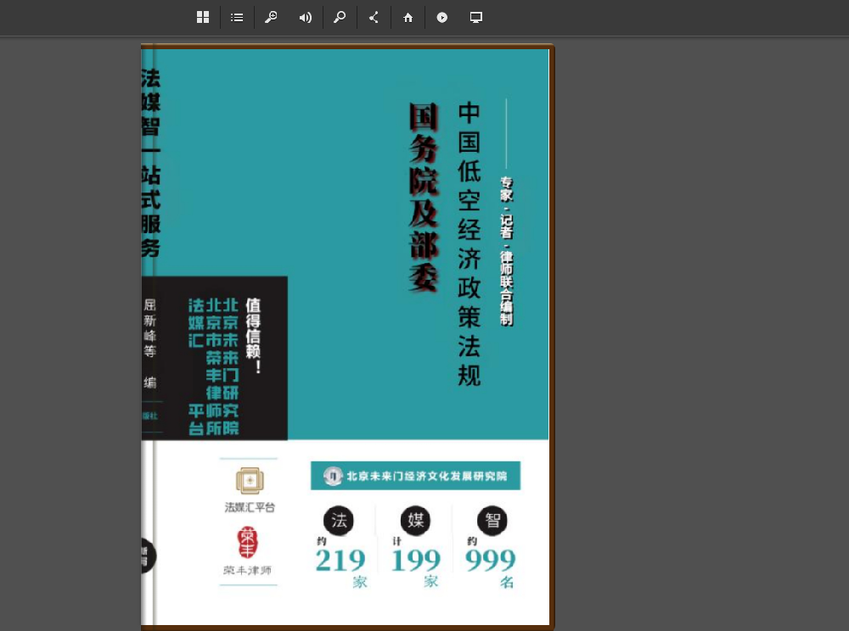This screenshot has height=631, width=849.
Task: Click the number 999 on the cover
Action: click(x=490, y=560)
